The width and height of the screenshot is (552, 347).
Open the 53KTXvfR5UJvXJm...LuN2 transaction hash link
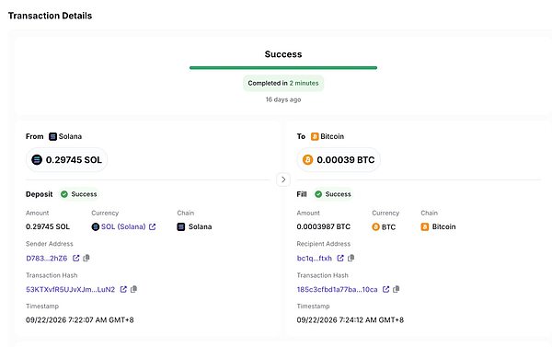[71, 290]
